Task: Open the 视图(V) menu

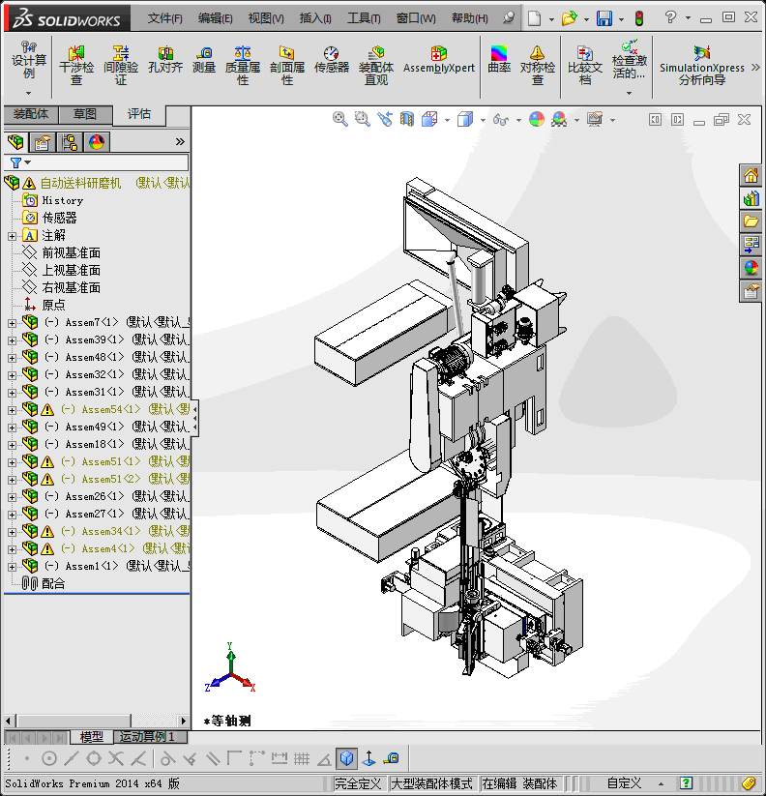Action: click(x=266, y=18)
